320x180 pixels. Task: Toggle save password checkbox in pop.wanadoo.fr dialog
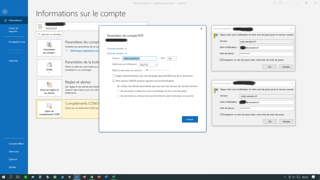(x=221, y=60)
